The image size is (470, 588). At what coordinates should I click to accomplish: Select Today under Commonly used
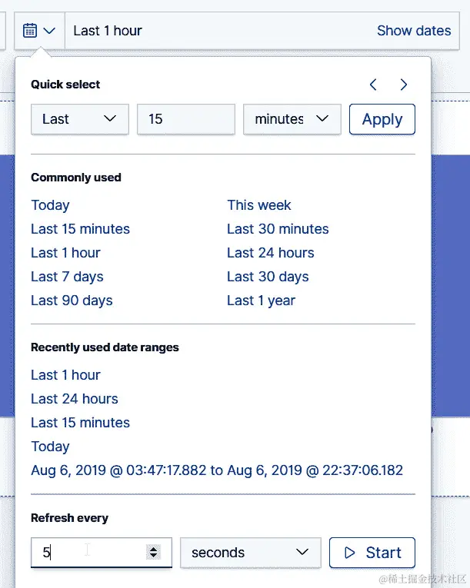point(50,205)
